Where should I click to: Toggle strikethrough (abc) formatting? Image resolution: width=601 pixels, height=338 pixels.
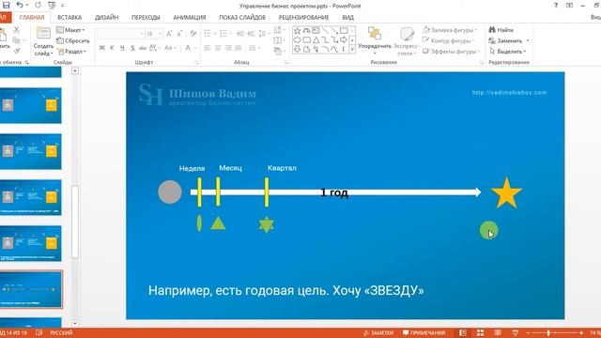pos(143,48)
